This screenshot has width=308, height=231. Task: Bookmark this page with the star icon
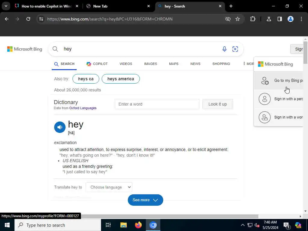tap(238, 19)
